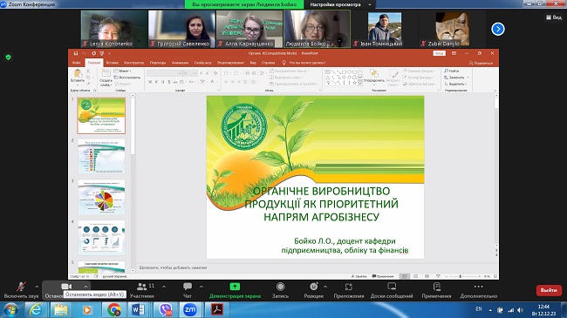
Task: Stop video using the camera icon
Action: (x=66, y=286)
